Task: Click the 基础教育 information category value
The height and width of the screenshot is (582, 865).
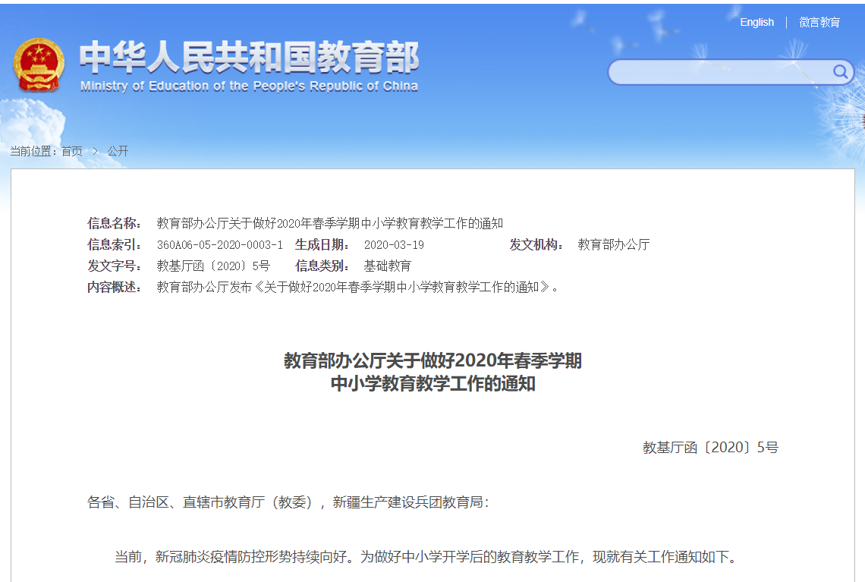Action: pyautogui.click(x=387, y=266)
